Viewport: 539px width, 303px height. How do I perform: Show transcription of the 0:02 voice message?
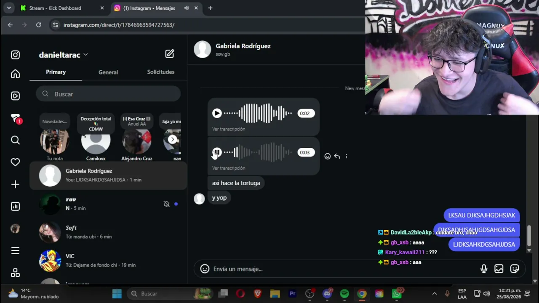(229, 129)
